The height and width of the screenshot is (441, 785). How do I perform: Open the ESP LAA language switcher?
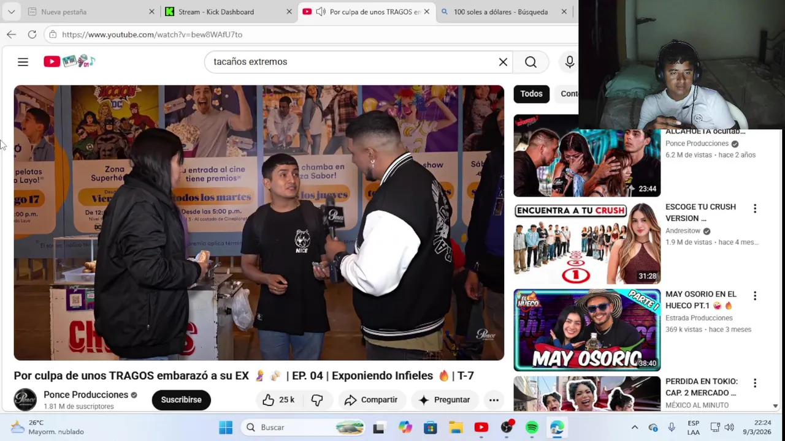click(694, 428)
